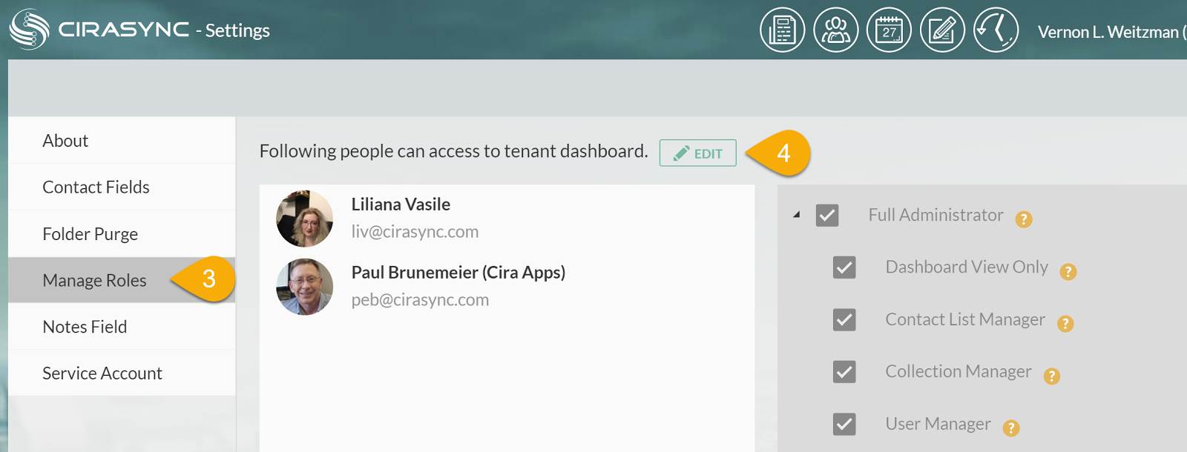
Task: Click the edit notepad header icon
Action: tap(942, 30)
